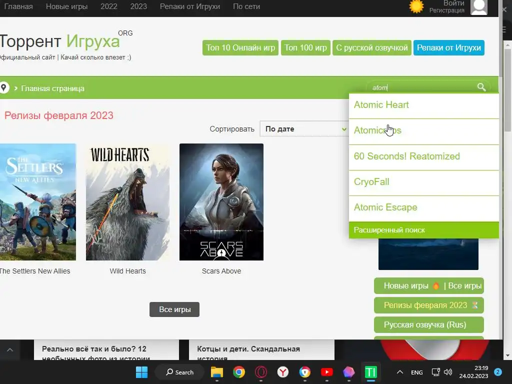Open The Settlers New Allies cover

point(38,202)
